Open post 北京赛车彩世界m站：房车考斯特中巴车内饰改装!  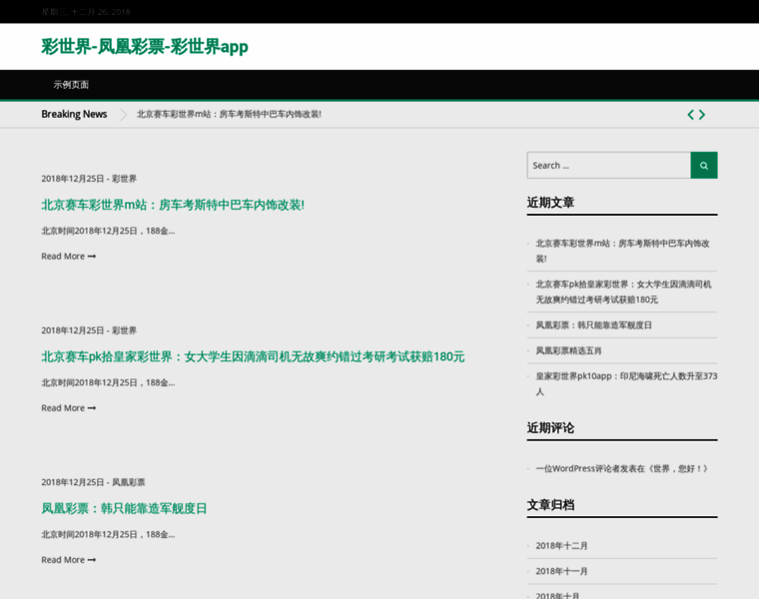(x=173, y=205)
